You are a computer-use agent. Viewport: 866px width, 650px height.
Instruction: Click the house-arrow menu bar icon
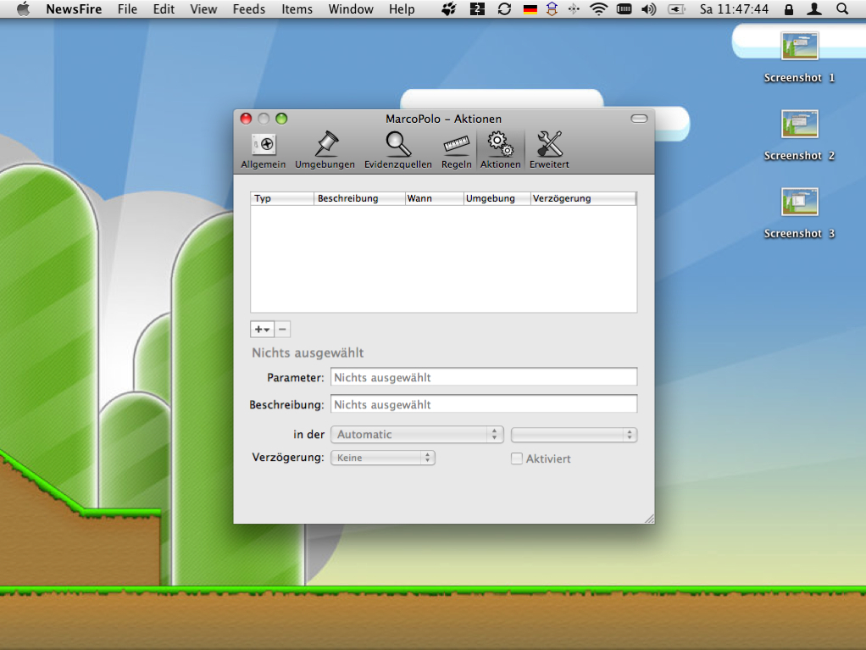[552, 8]
